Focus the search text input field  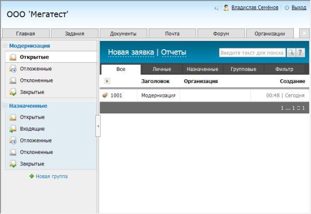pyautogui.click(x=252, y=53)
